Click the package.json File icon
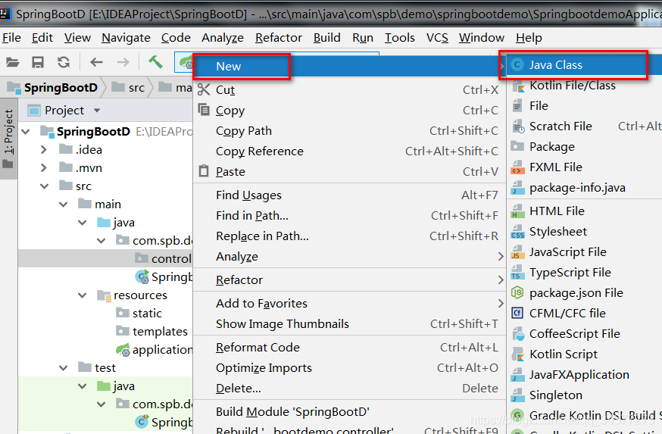Screen dimensions: 662x434 click(517, 292)
